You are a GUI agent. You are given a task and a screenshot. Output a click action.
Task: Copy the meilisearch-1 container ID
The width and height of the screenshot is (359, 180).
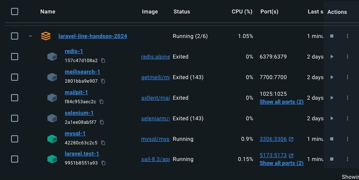pos(103,81)
